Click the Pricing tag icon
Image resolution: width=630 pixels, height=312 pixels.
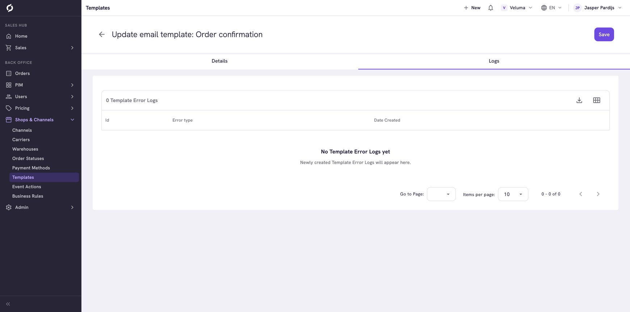9,108
